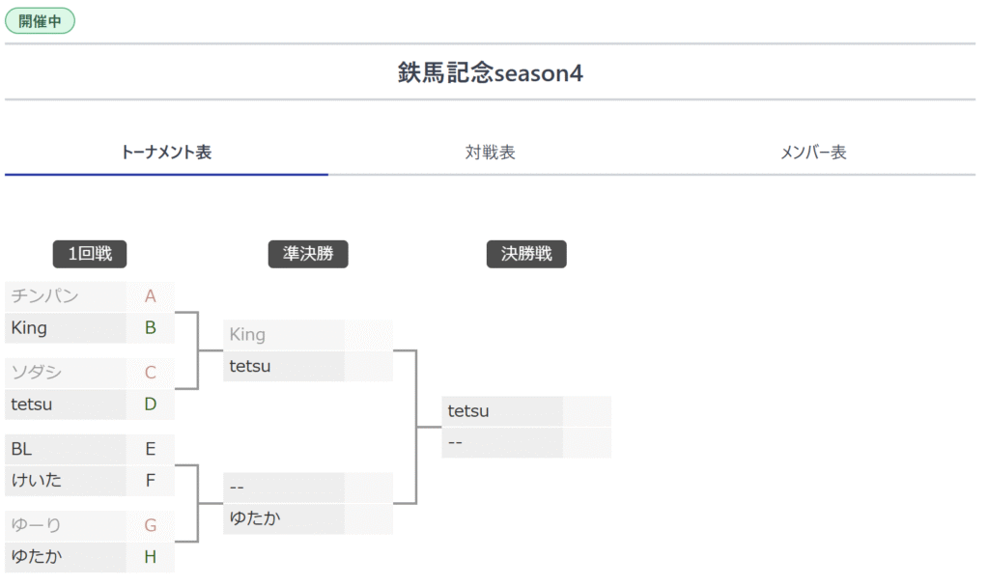This screenshot has height=586, width=989.
Task: Select the メンバー表 tab
Action: [x=813, y=153]
